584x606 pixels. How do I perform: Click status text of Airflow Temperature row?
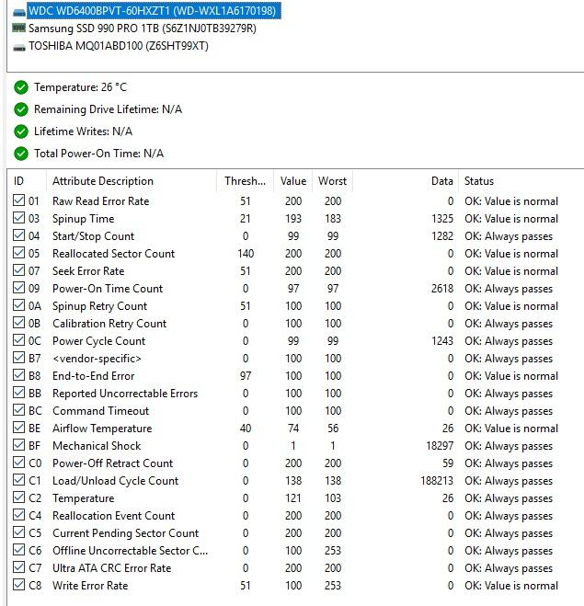tap(511, 429)
